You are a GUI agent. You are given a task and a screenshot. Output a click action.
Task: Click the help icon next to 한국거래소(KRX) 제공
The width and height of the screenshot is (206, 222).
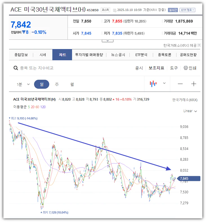(199, 45)
